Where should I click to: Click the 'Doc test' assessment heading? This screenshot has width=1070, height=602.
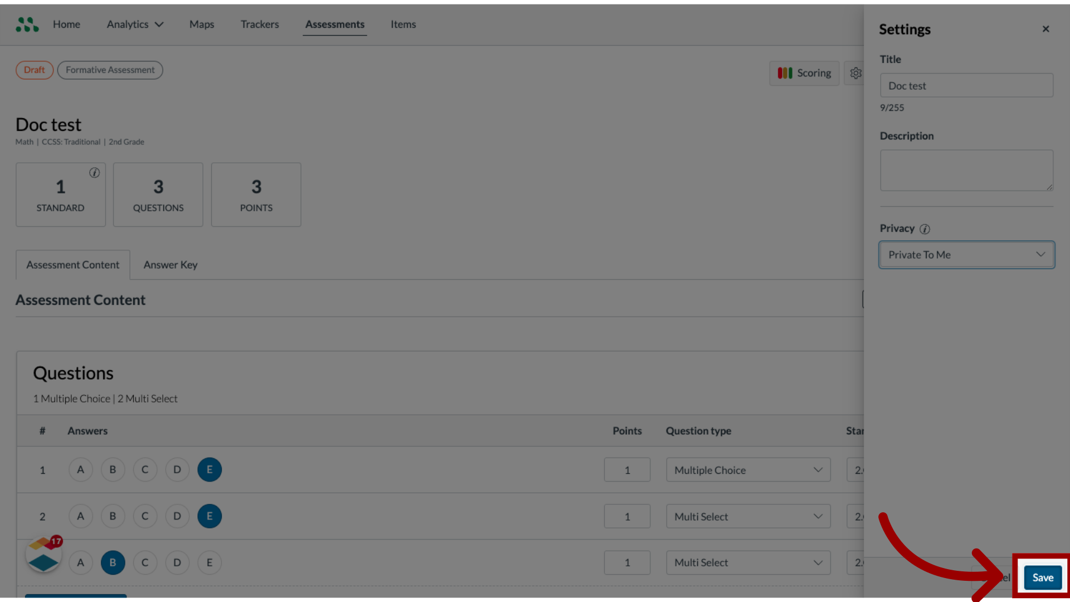point(48,124)
